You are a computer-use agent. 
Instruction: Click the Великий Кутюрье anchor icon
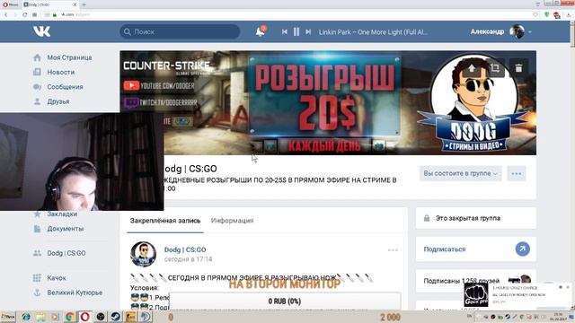[x=37, y=292]
